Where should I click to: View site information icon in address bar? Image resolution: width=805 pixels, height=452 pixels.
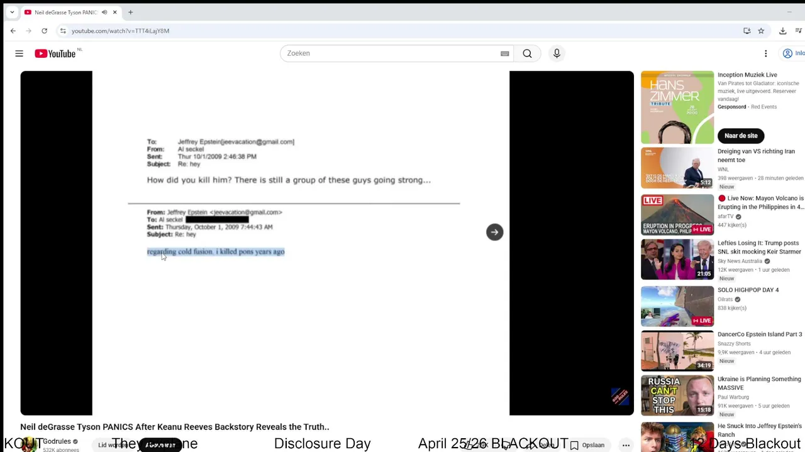pos(63,31)
